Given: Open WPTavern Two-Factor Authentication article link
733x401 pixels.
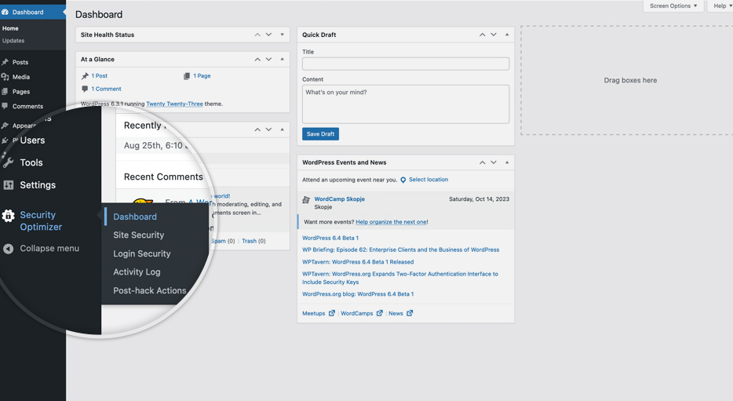Looking at the screenshot, I should point(400,278).
